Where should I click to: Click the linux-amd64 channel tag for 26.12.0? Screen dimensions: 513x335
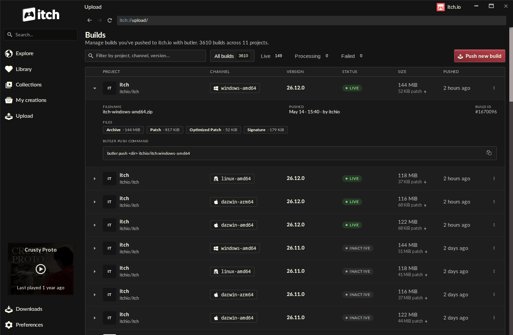pos(232,179)
